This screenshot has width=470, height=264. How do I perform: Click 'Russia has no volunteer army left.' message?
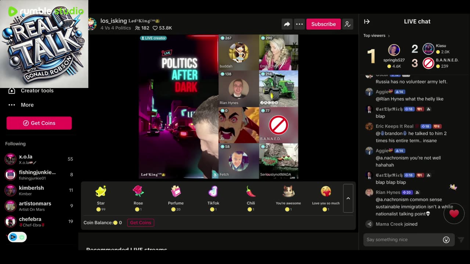tap(411, 82)
